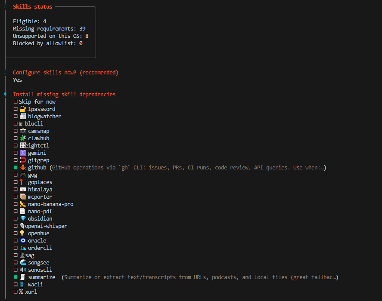Viewport: 382px width, 301px height.
Task: Click the speaker icon beside sonoscli
Action: tap(23, 270)
